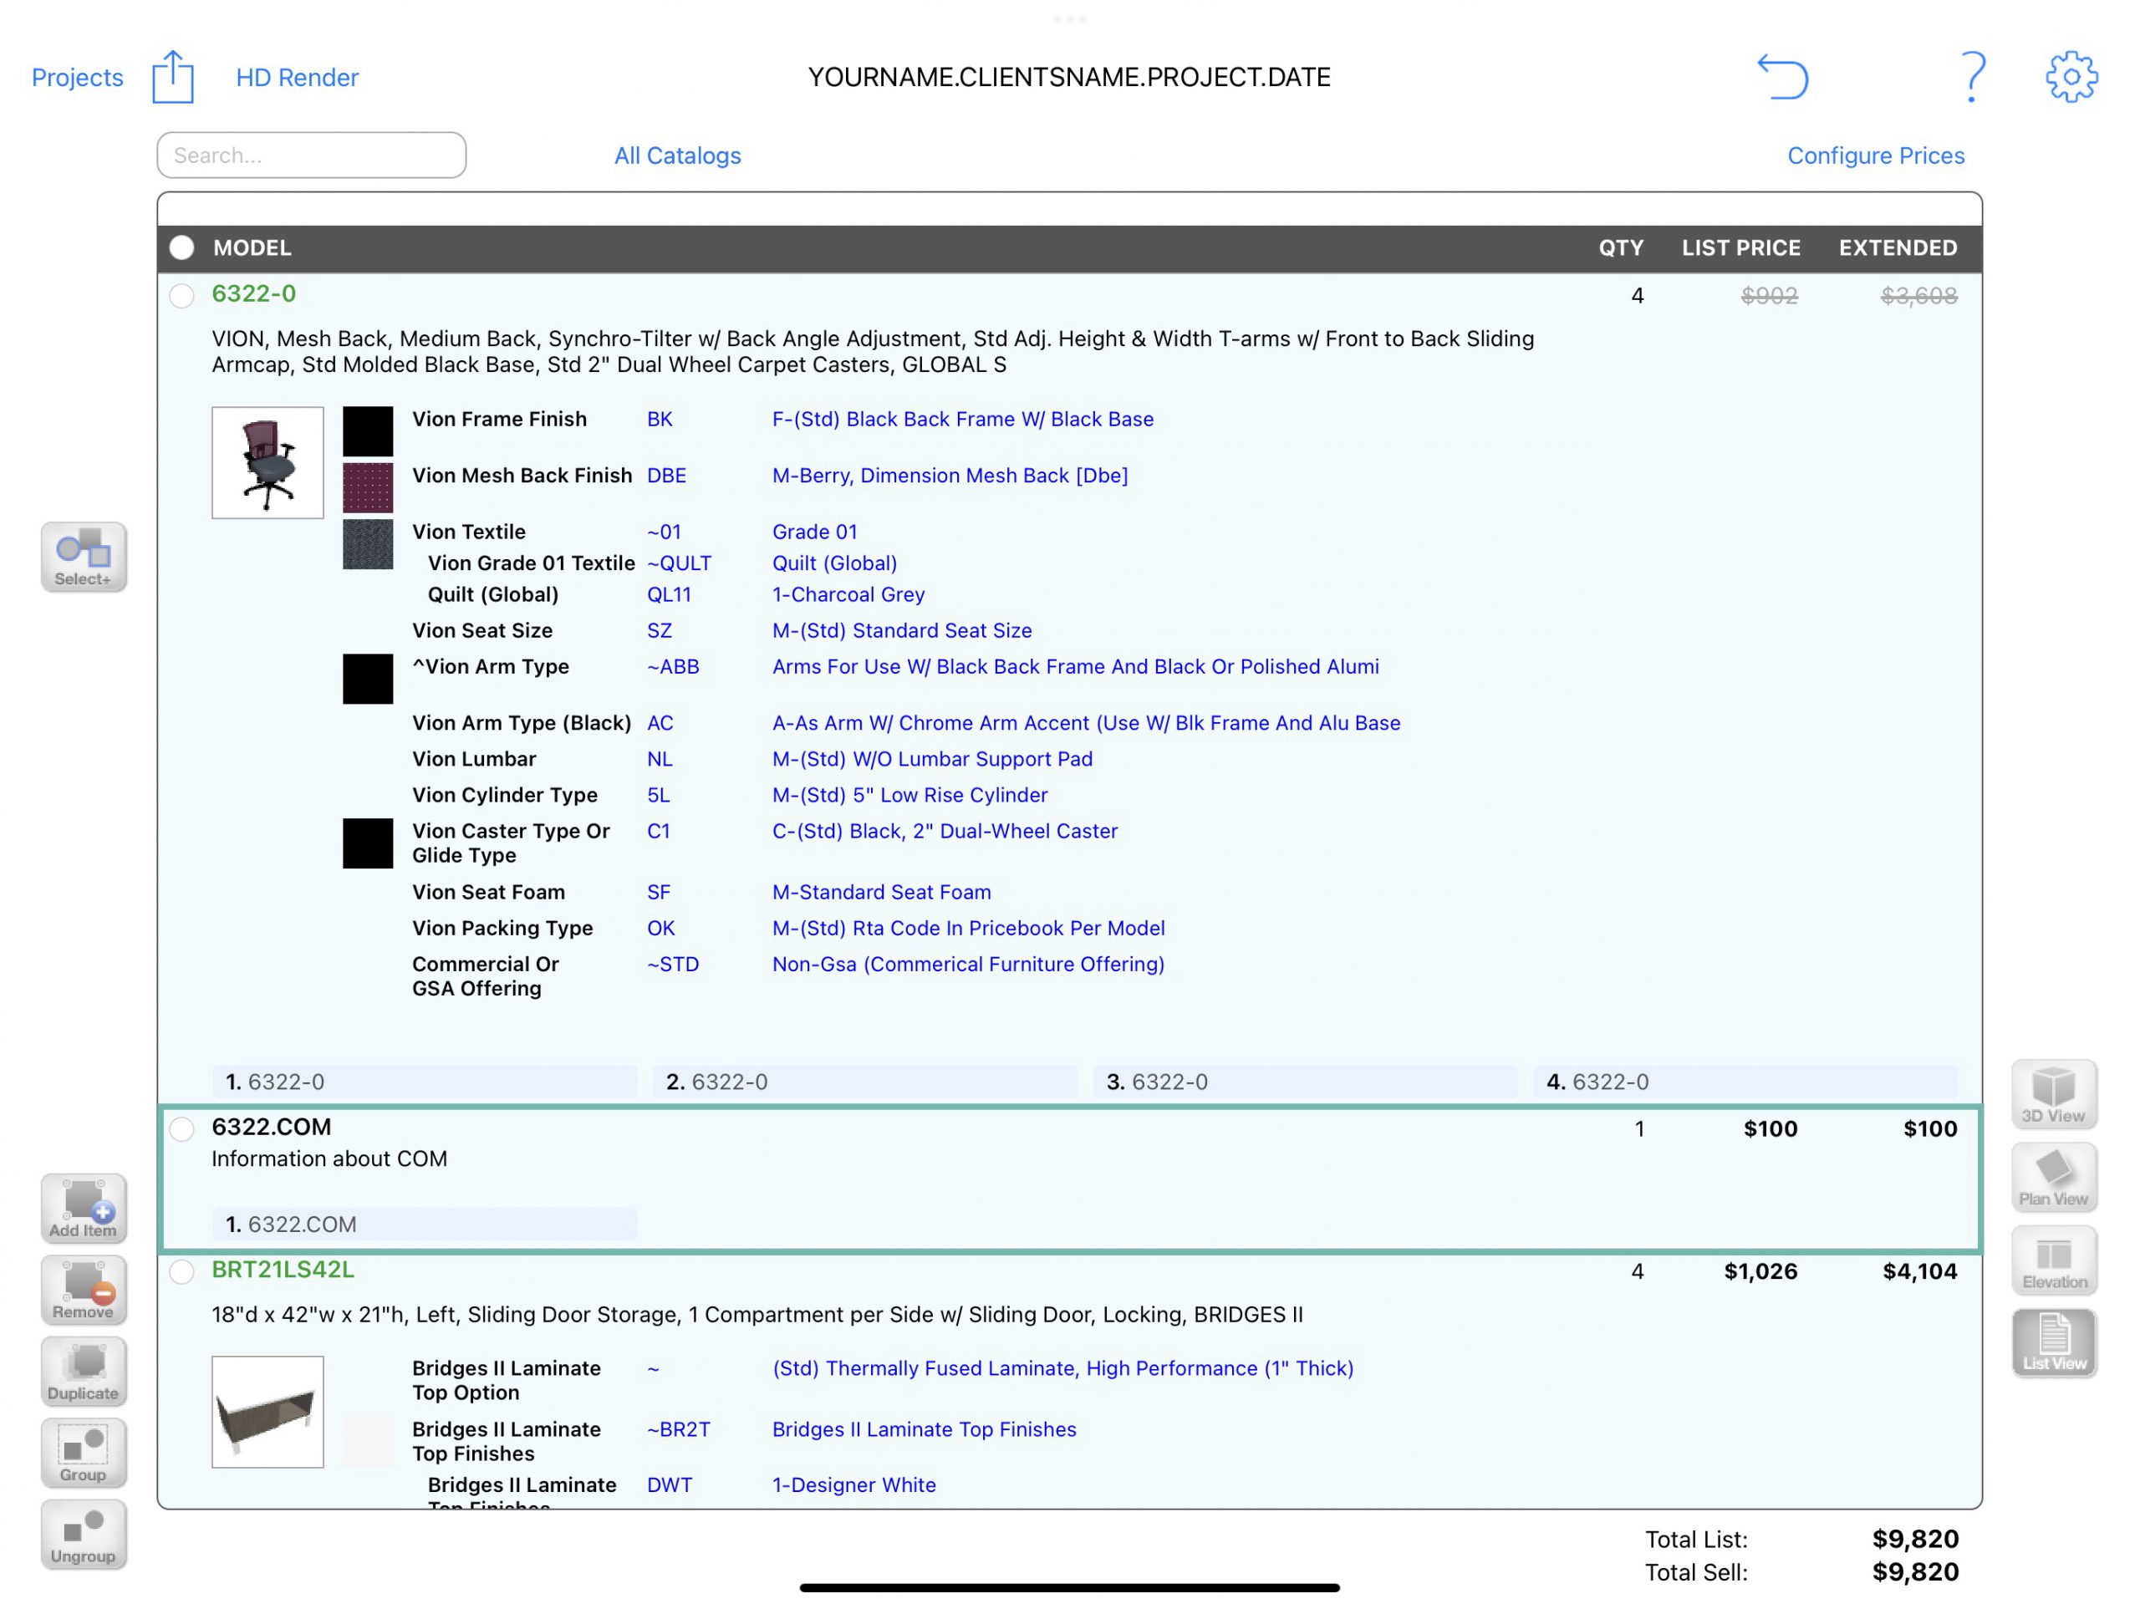2140x1604 pixels.
Task: Change option M-(Std) W/O Lumbar Support Pad
Action: coord(933,760)
